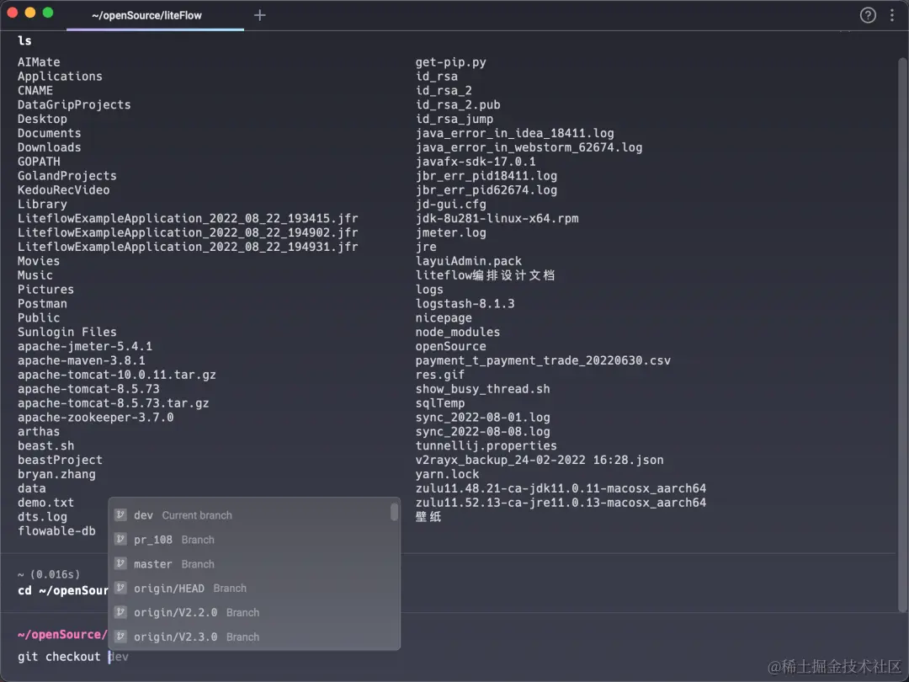
Task: Click the node_modules entry
Action: pyautogui.click(x=458, y=332)
